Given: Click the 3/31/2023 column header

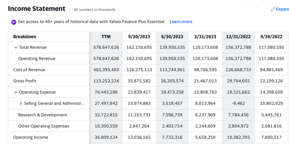Looking at the screenshot, I should coord(205,37).
